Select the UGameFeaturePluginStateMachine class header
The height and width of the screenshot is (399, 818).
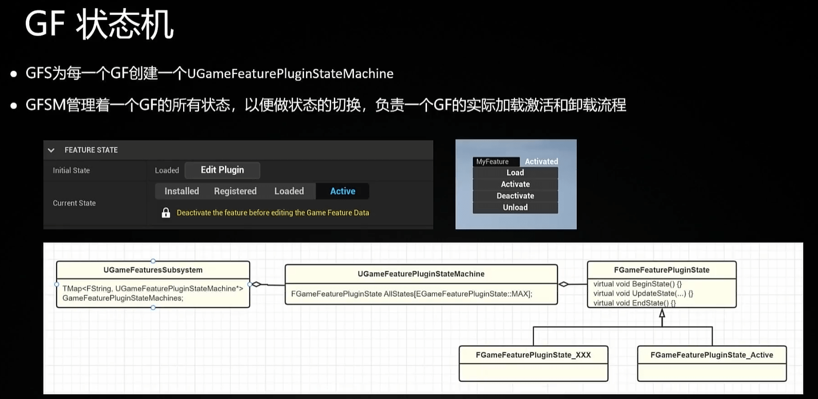421,274
